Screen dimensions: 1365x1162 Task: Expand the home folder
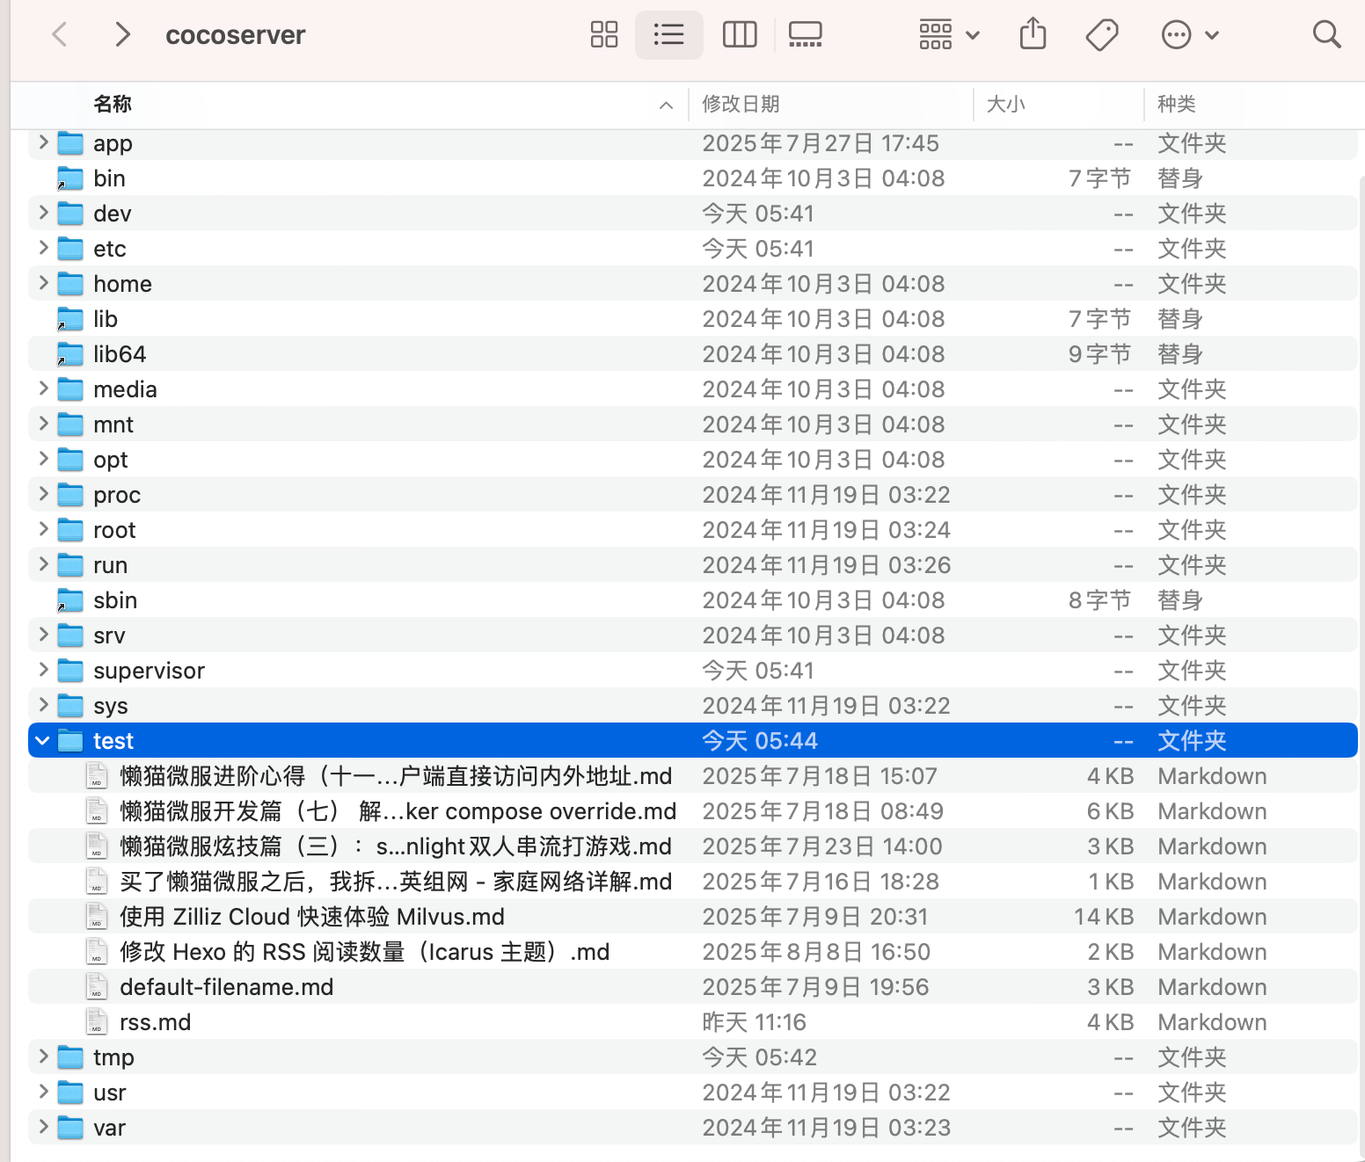41,283
